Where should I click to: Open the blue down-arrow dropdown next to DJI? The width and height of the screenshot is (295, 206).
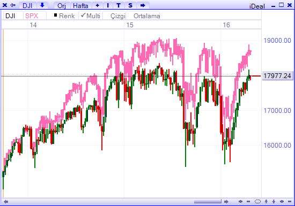[42, 5]
